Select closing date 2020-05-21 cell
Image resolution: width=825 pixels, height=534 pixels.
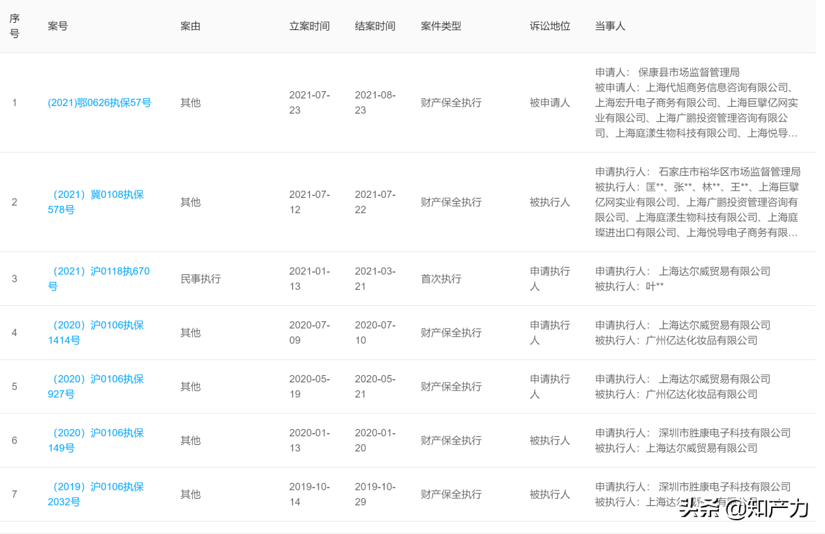tap(375, 387)
